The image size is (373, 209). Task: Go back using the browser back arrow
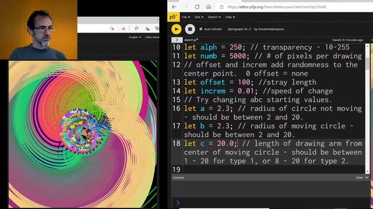click(174, 7)
